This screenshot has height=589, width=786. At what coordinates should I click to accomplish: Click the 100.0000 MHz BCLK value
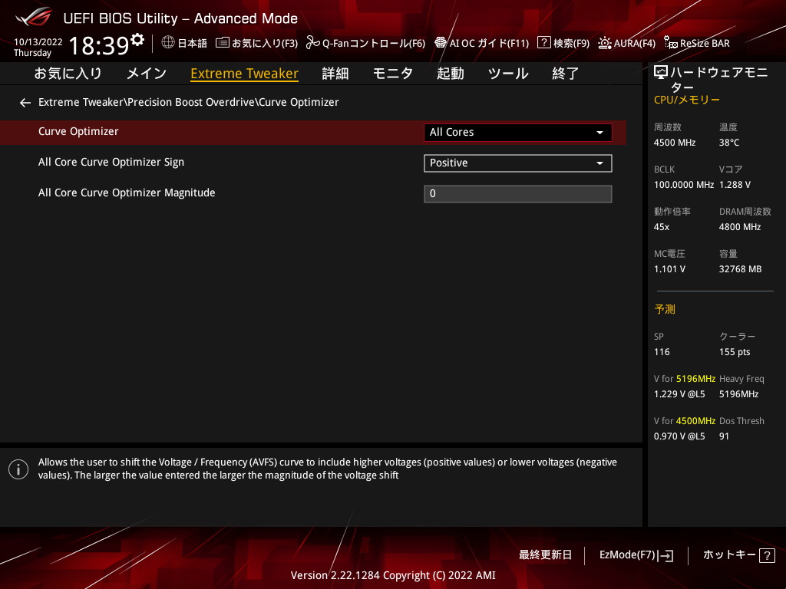684,185
